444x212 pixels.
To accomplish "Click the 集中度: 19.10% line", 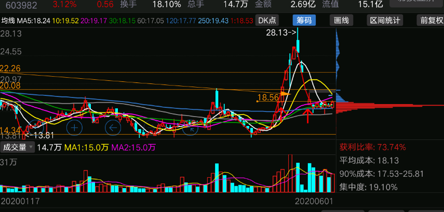I will (368, 187).
